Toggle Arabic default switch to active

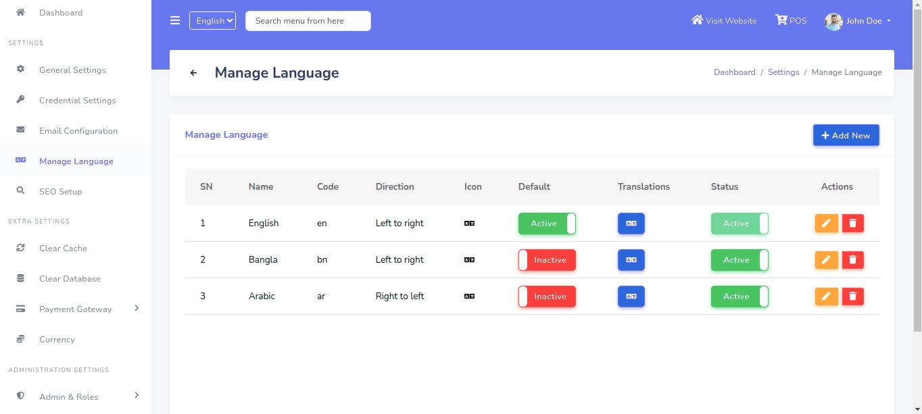point(547,296)
